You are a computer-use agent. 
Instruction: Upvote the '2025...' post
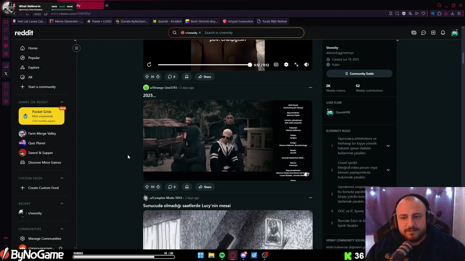147,187
